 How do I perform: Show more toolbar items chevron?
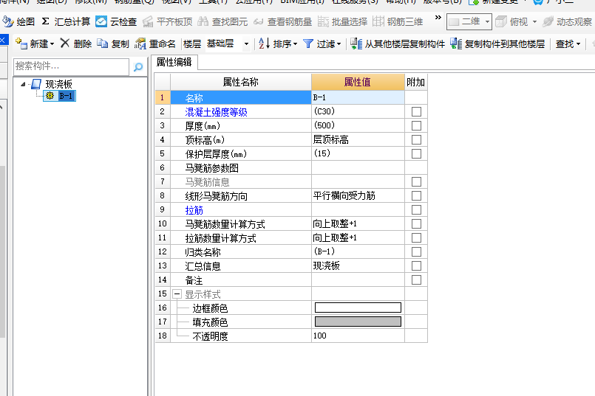[x=438, y=18]
